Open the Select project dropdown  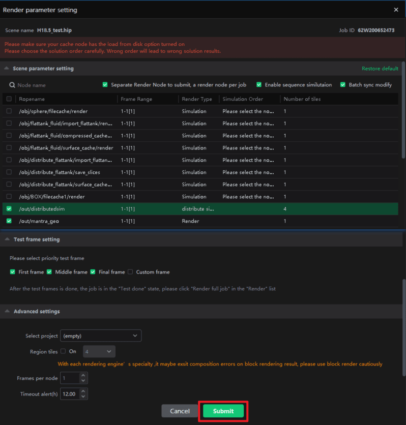(x=100, y=336)
